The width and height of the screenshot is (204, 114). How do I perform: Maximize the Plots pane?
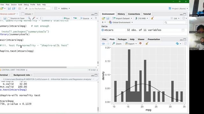(x=185, y=40)
